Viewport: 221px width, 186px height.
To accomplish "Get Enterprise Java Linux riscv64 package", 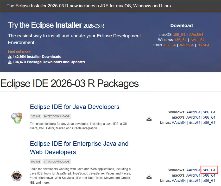I will pyautogui.click(x=194, y=181).
